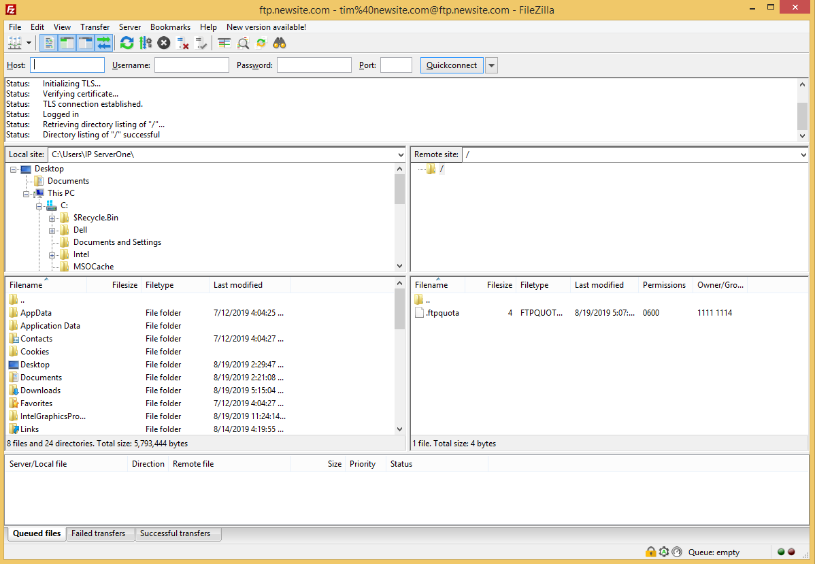Viewport: 815px width, 564px height.
Task: Switch to Queued files tab
Action: point(37,533)
